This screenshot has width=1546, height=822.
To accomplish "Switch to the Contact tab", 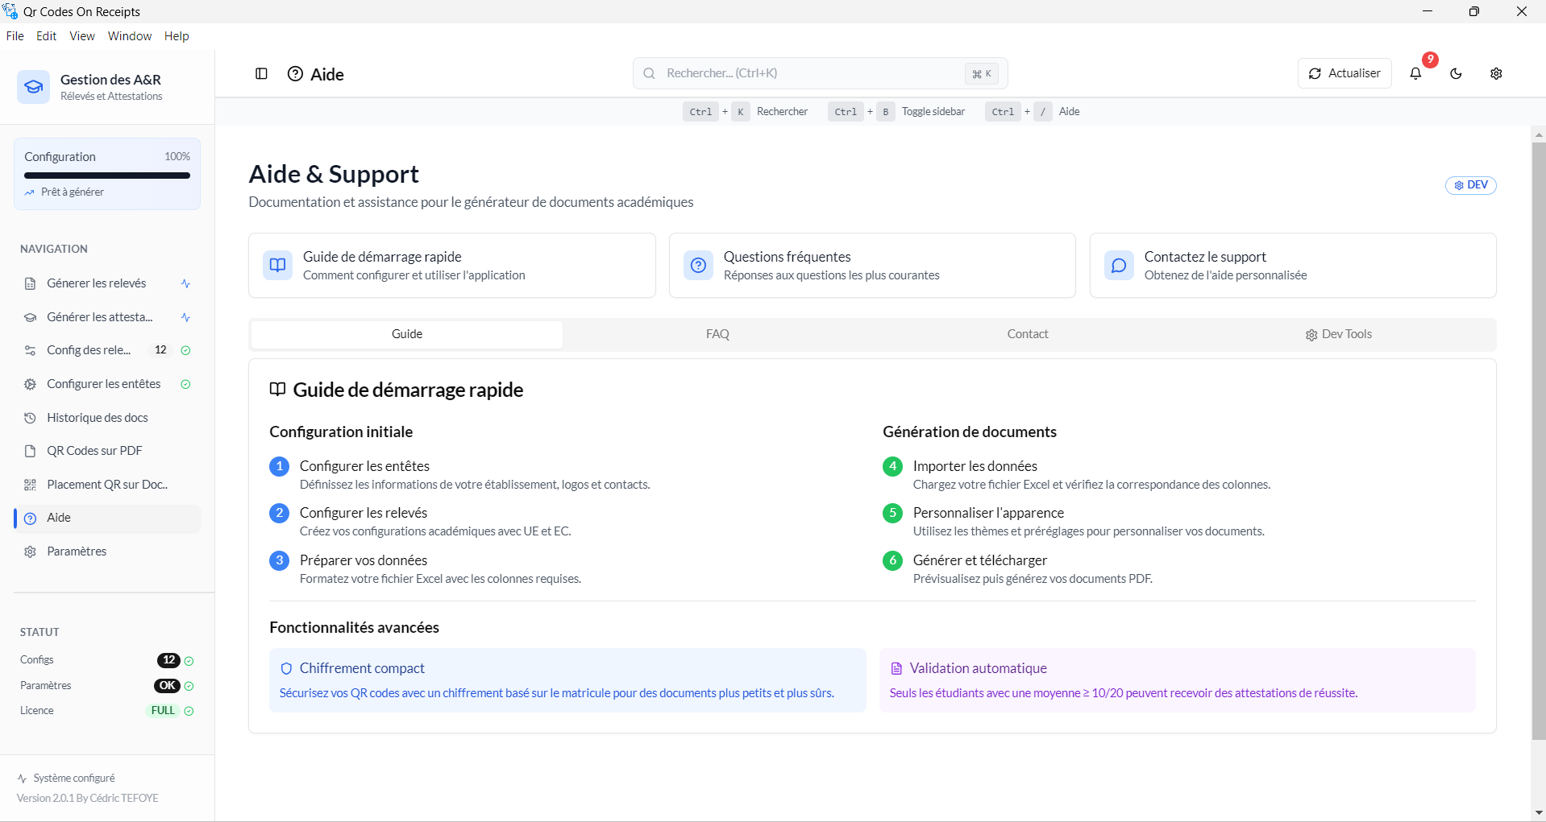I will tap(1028, 334).
